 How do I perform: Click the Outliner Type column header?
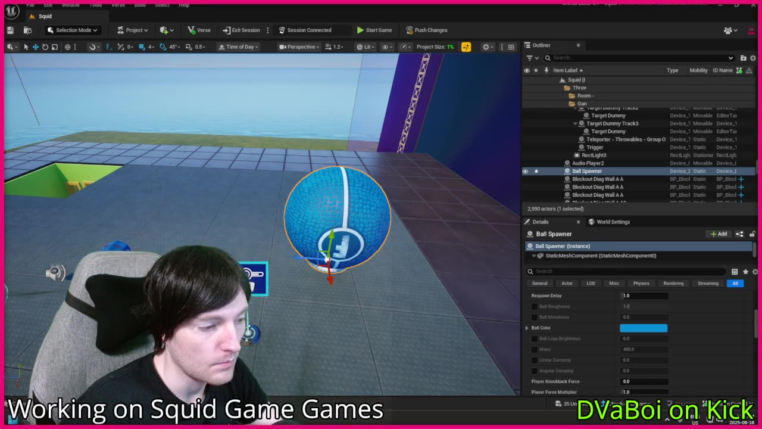coord(672,70)
